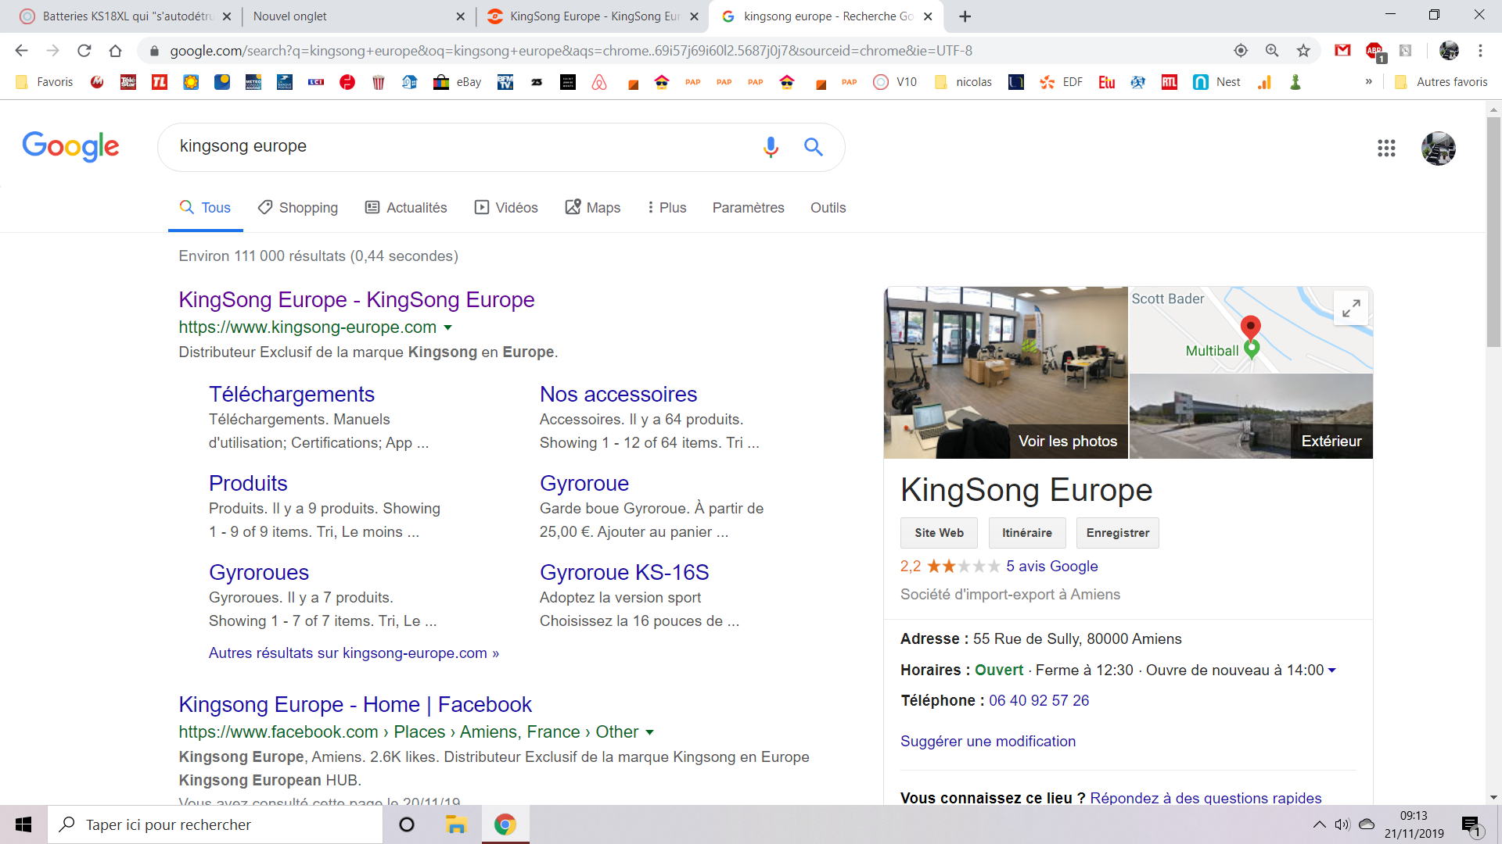Screen dimensions: 1502x844
Task: Expand the opening hours dropdown arrow
Action: [1332, 671]
